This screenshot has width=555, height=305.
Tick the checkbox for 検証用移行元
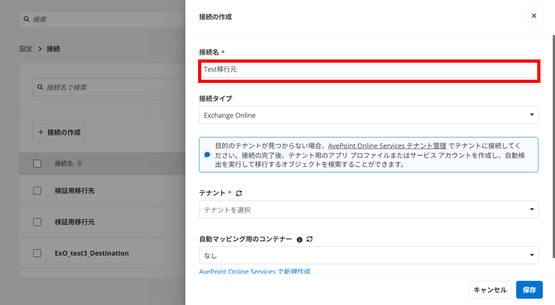37,222
